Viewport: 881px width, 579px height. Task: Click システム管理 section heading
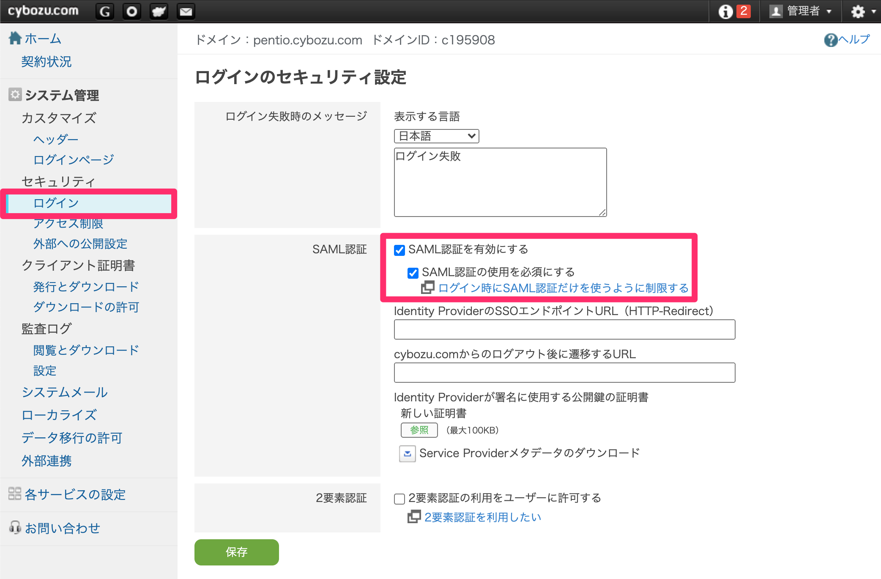62,95
